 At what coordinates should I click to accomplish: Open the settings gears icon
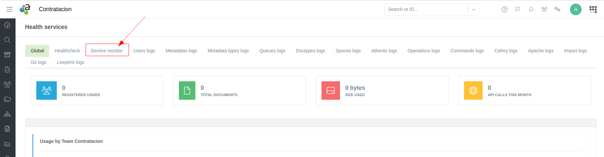[x=557, y=9]
